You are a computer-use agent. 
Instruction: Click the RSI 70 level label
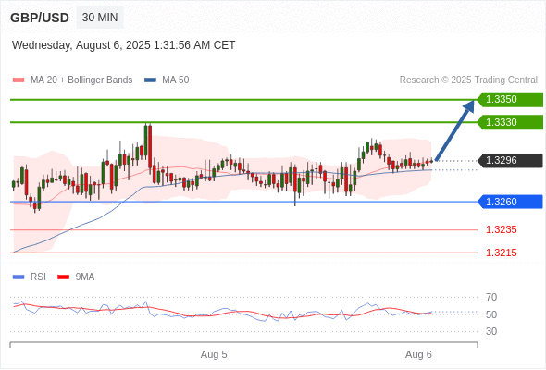click(x=491, y=297)
